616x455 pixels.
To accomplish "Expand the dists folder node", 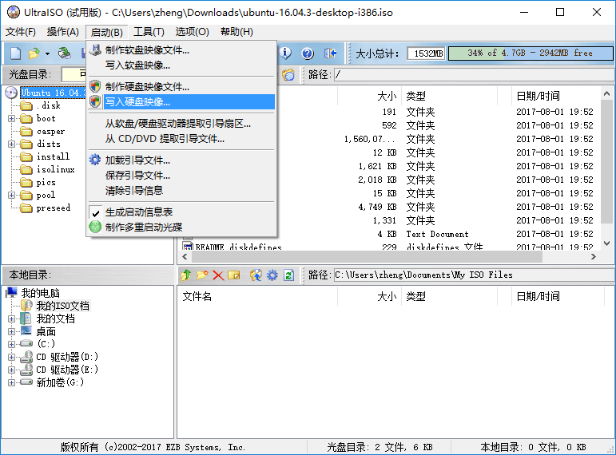I will pyautogui.click(x=11, y=144).
